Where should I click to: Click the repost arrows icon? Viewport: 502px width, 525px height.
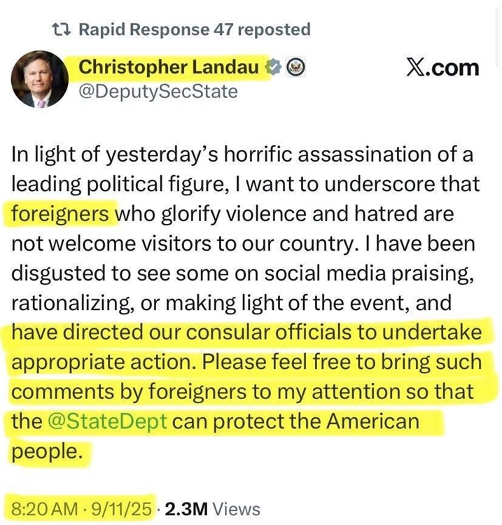[62, 29]
